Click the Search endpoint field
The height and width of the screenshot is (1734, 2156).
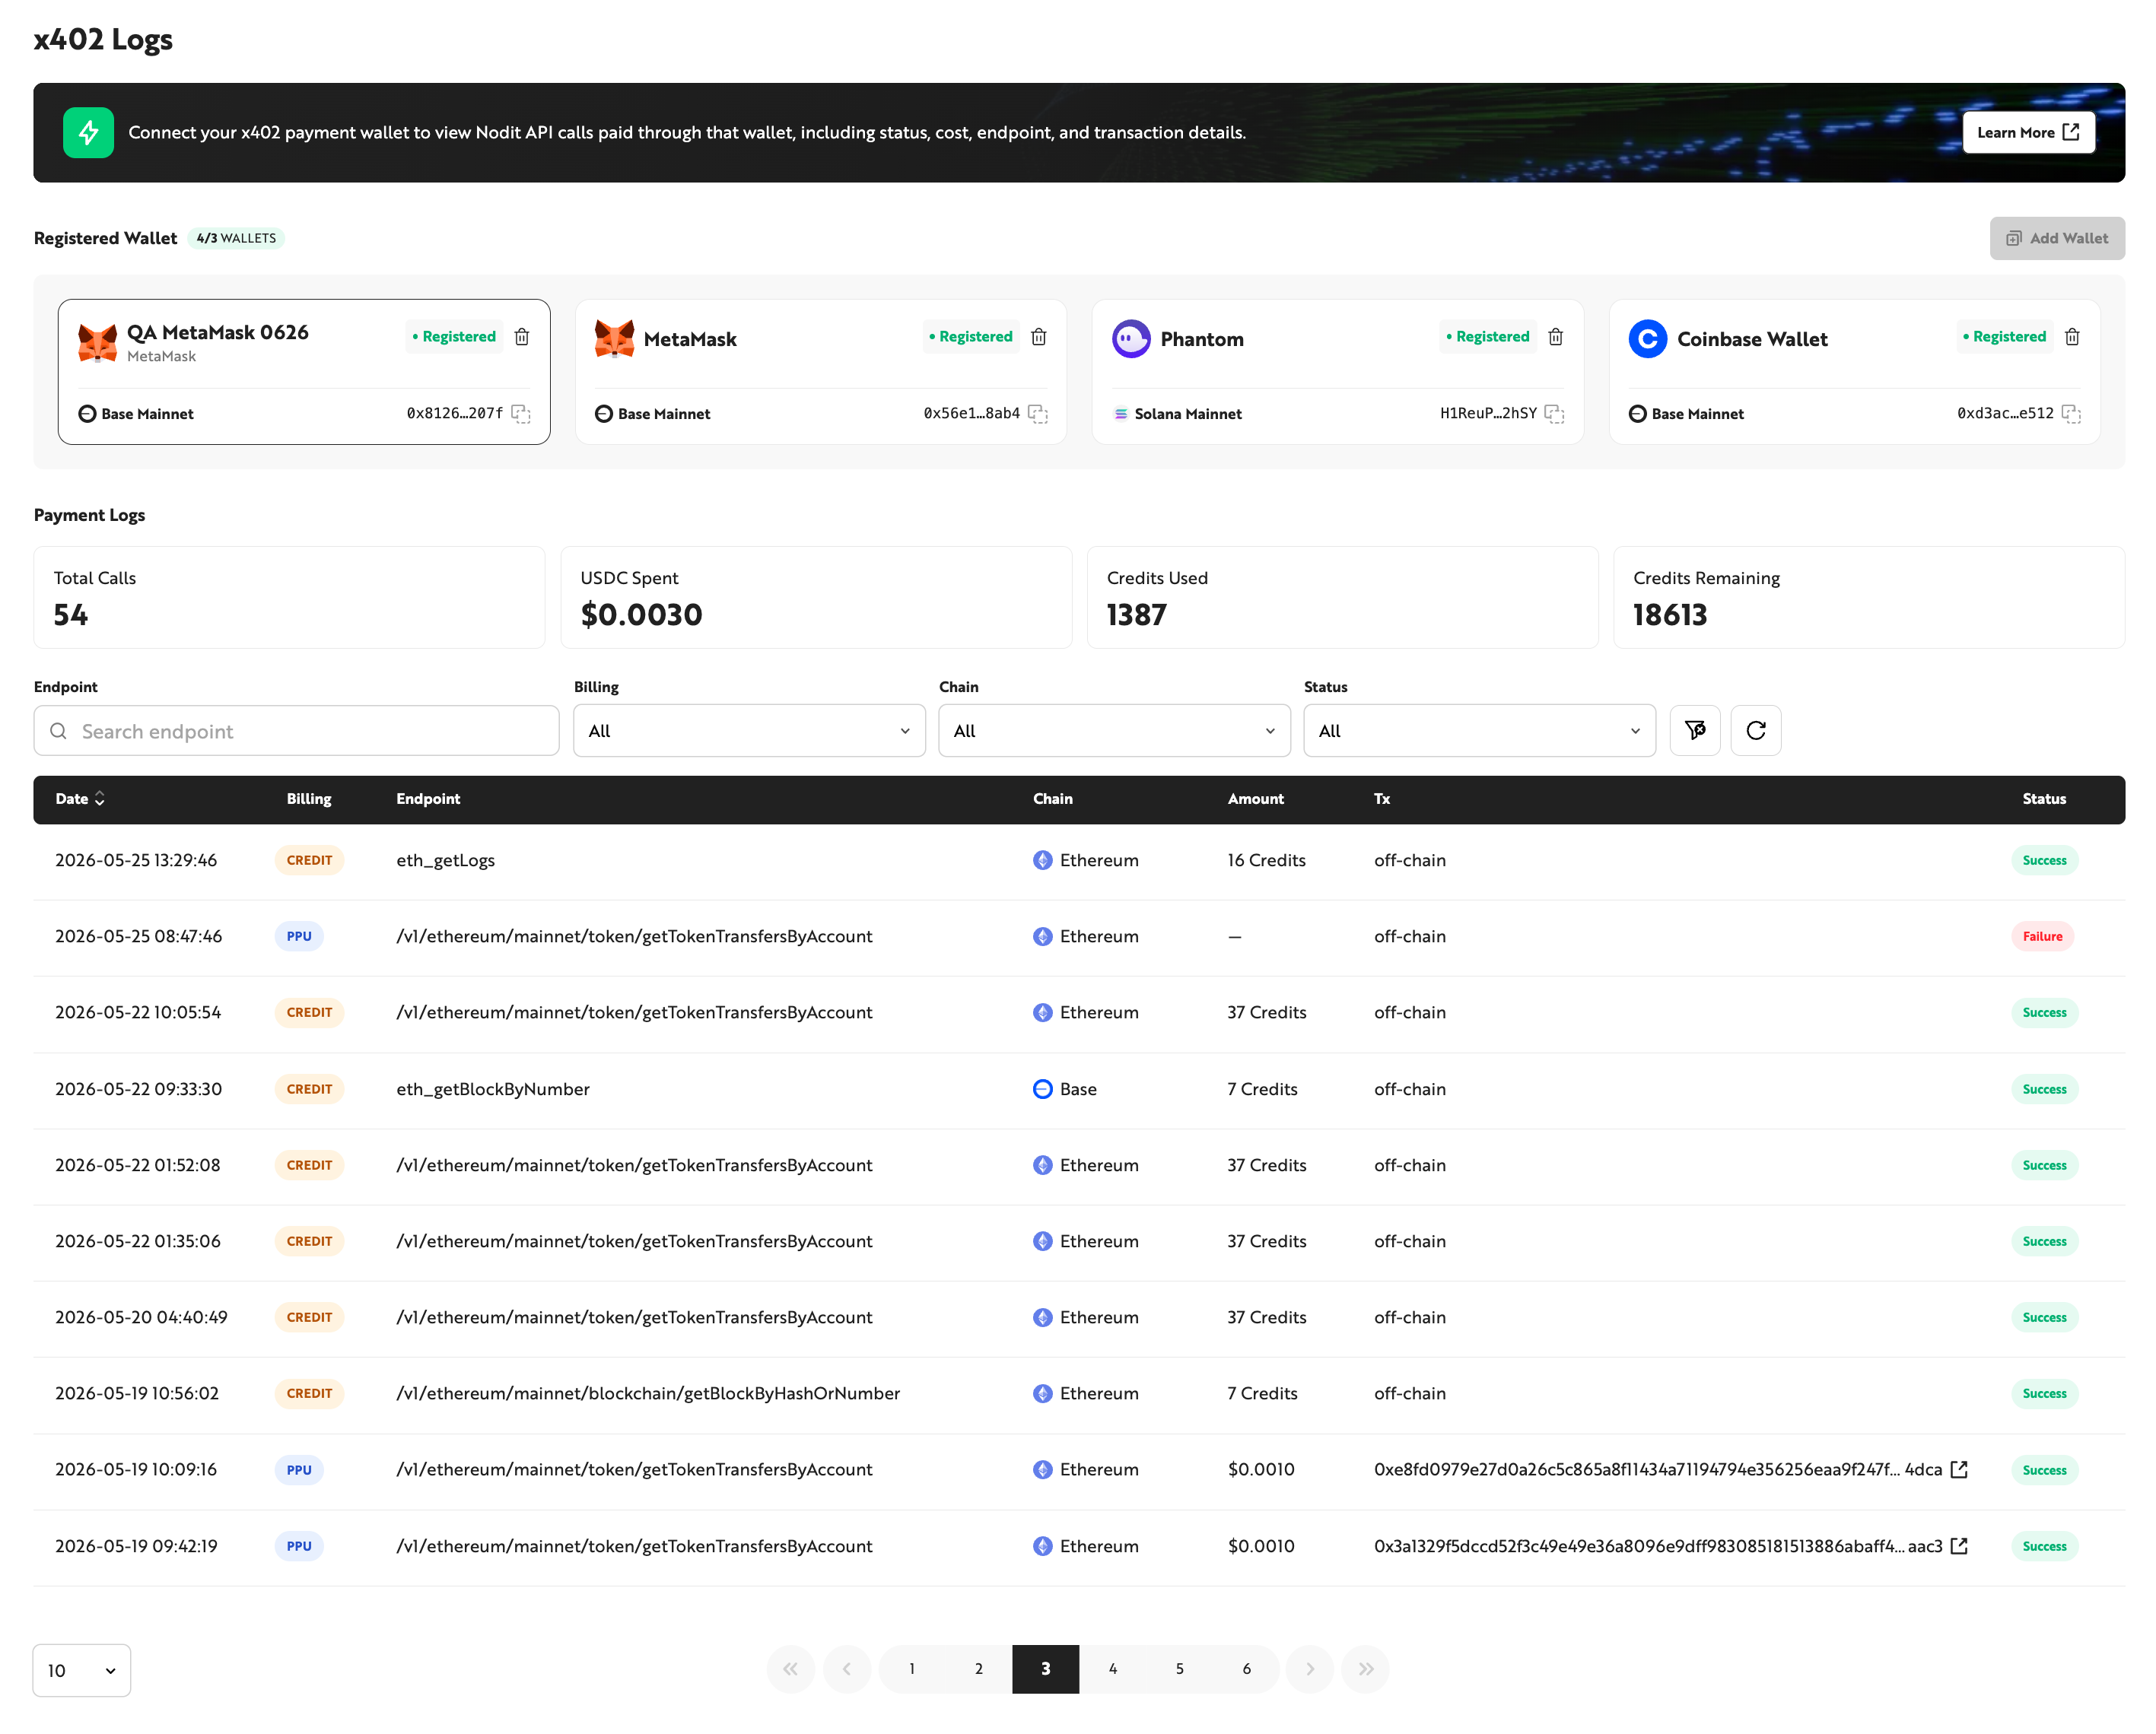296,731
